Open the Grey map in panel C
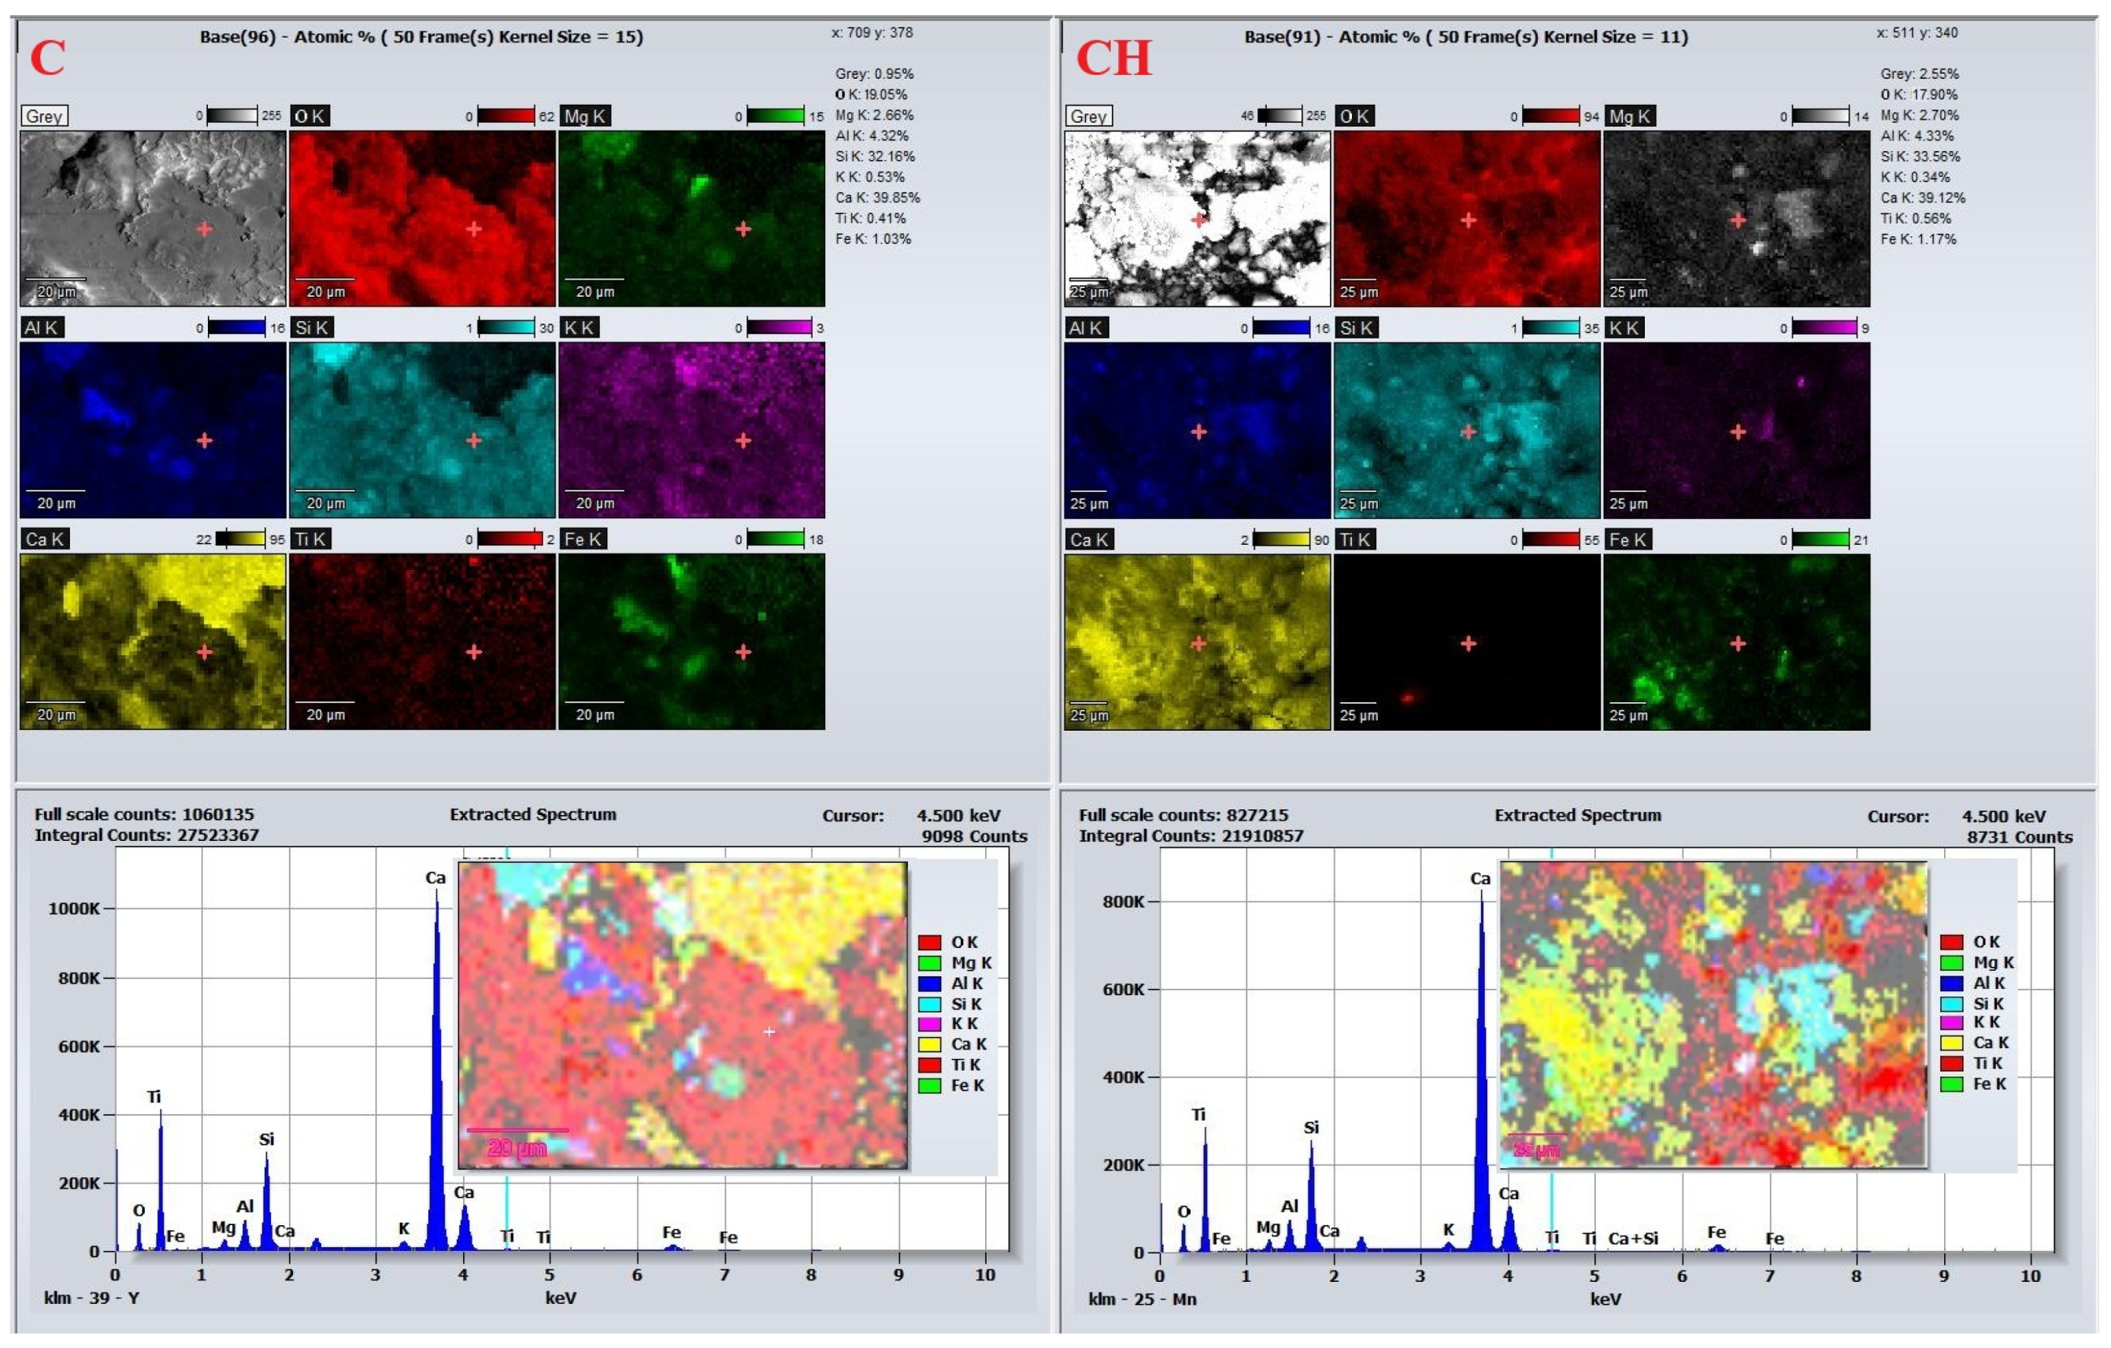The height and width of the screenshot is (1348, 2111). pyautogui.click(x=153, y=218)
